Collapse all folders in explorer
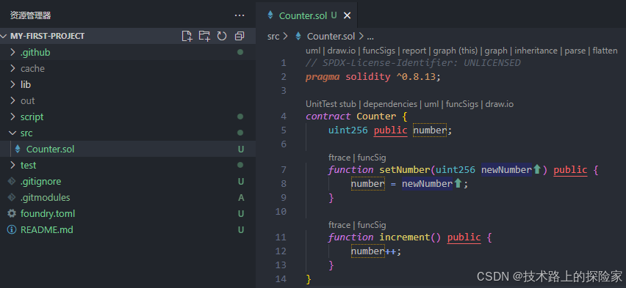The height and width of the screenshot is (288, 626). tap(239, 36)
